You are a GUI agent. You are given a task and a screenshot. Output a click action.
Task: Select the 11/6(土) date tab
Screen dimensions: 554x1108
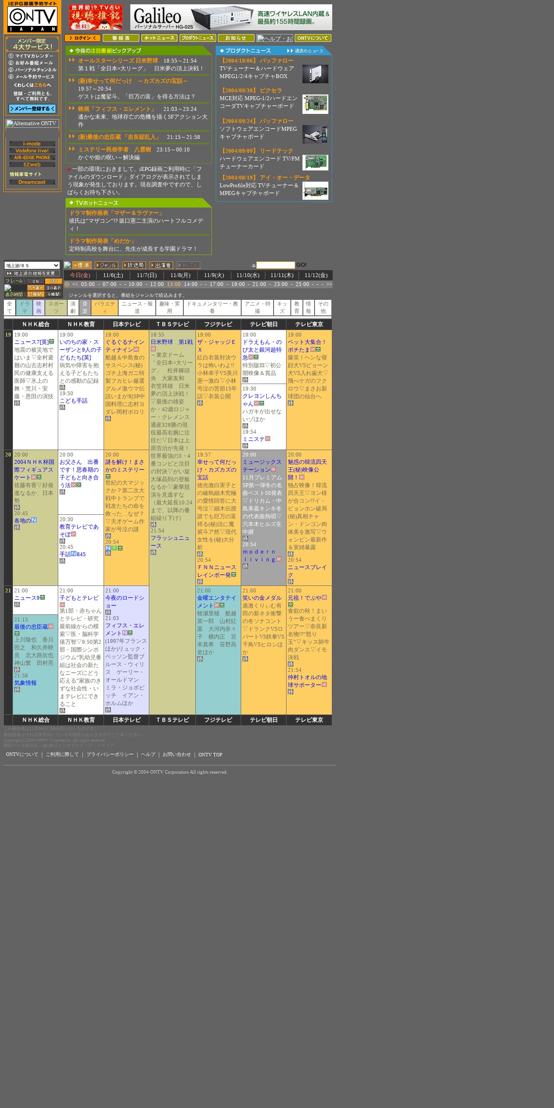click(113, 275)
